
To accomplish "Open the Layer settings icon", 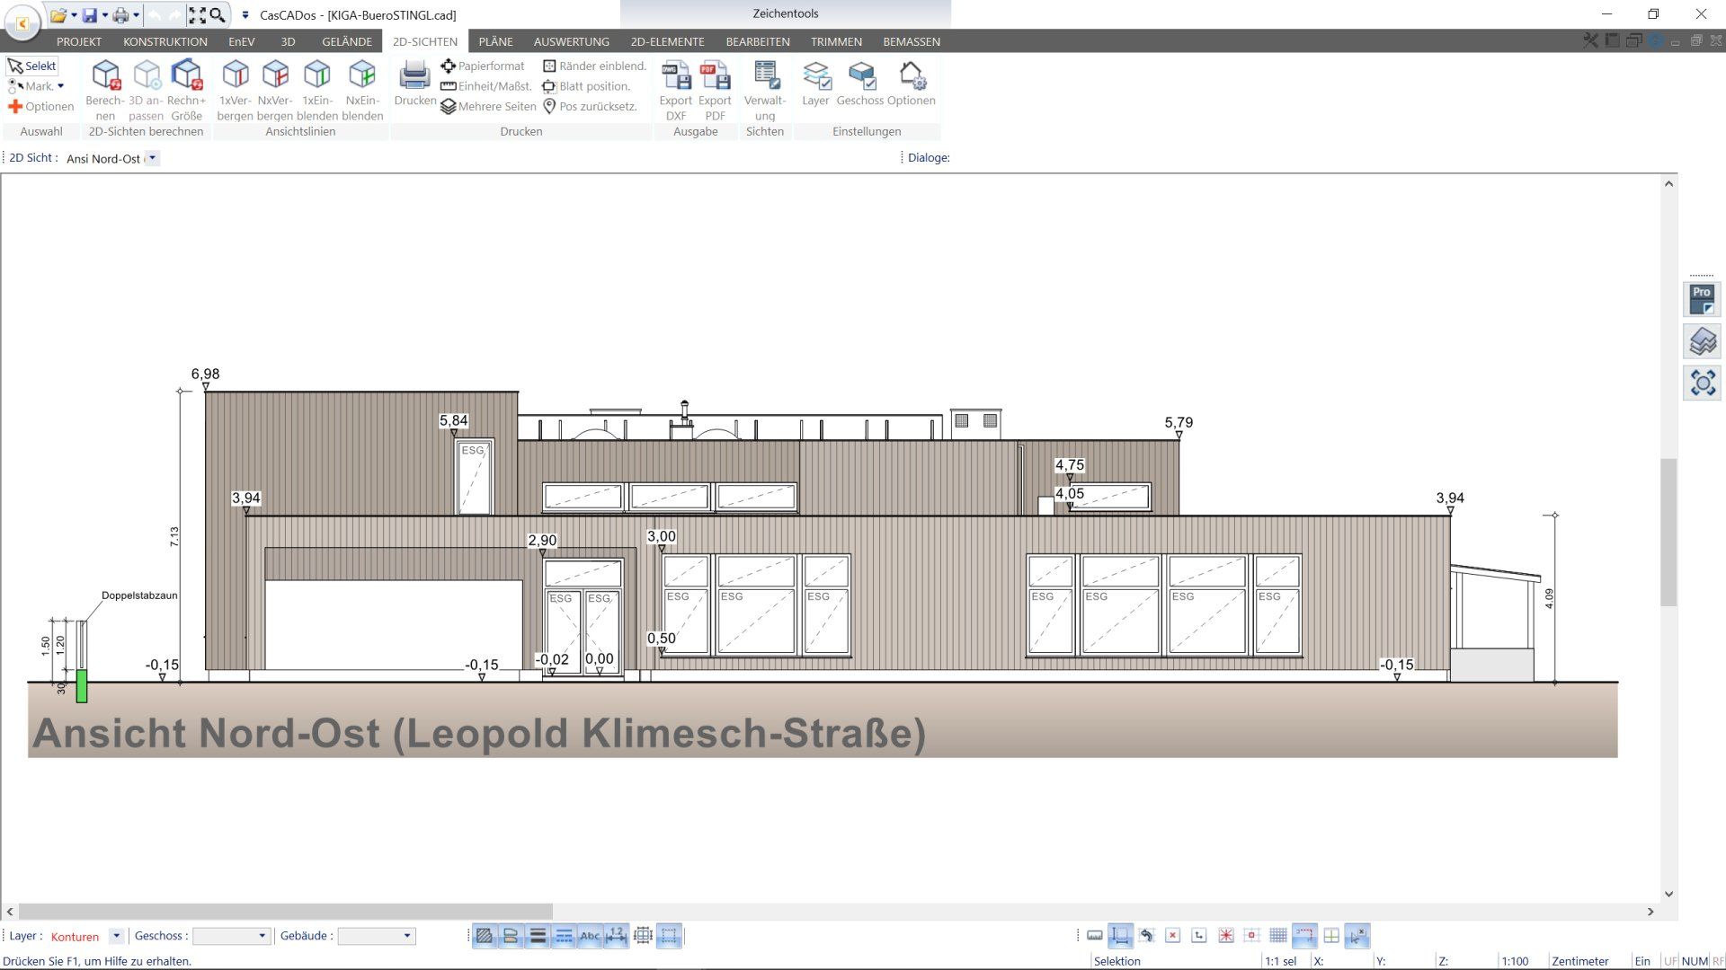I will 815,76.
